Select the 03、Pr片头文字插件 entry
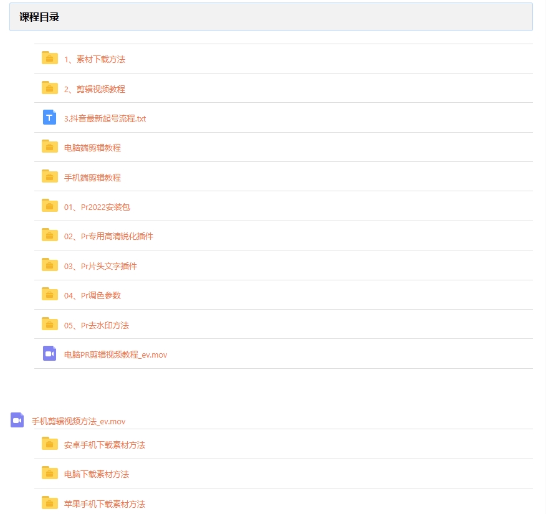Image resolution: width=546 pixels, height=514 pixels. click(x=100, y=266)
